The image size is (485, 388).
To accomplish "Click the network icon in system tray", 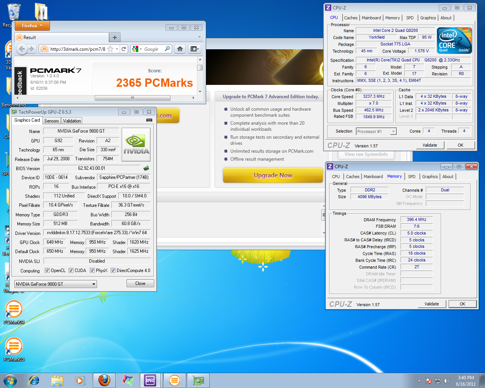I will 438,381.
